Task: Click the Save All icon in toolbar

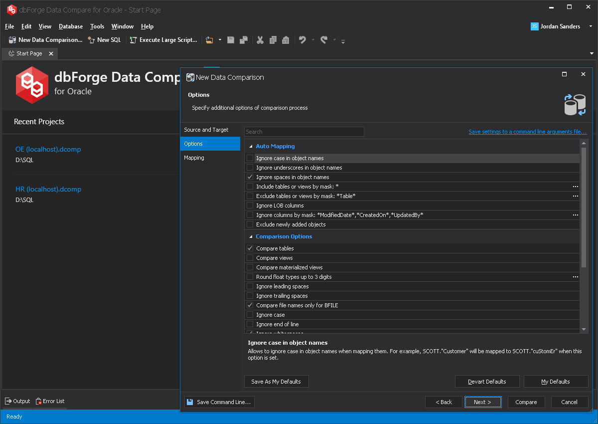Action: (244, 40)
